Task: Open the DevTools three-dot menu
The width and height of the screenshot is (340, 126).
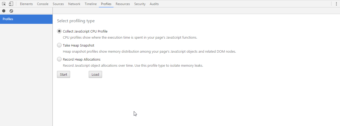Action: pos(336,4)
